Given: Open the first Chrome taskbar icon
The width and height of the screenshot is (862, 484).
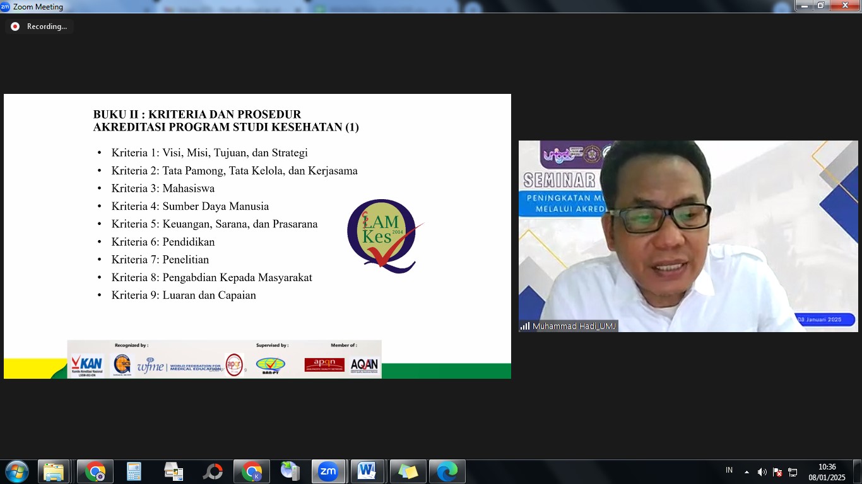Looking at the screenshot, I should coord(95,471).
